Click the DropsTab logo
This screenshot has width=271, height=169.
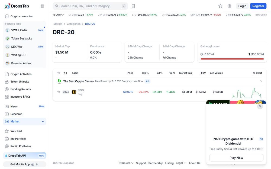click(17, 6)
